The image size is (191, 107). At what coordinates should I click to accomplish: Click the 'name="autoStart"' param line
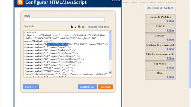point(52,56)
